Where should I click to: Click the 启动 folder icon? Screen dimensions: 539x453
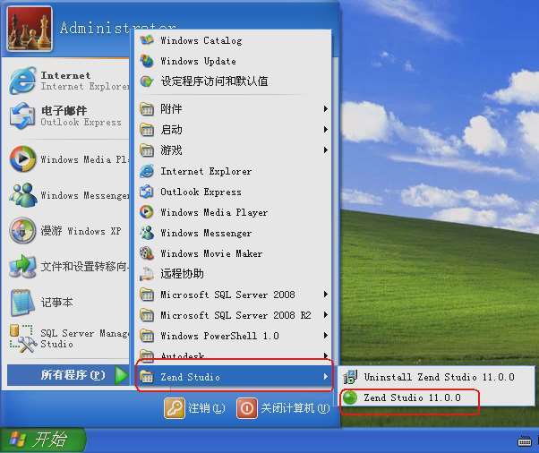point(147,130)
